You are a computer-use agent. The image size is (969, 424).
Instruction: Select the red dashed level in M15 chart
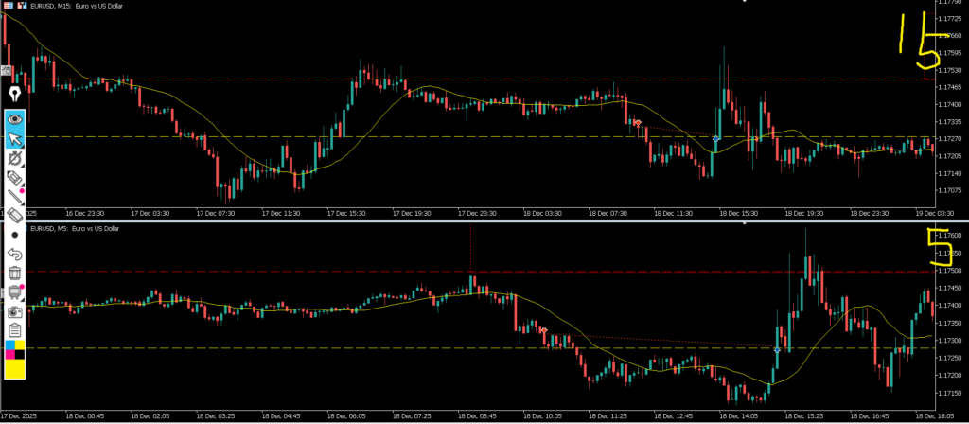tap(469, 79)
